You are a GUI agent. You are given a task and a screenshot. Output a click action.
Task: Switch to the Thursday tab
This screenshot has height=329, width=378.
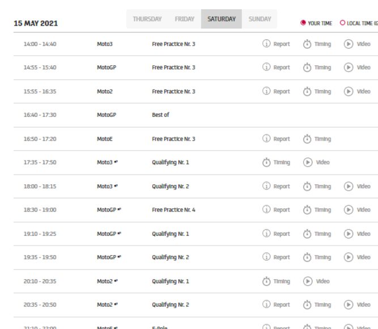click(x=147, y=19)
